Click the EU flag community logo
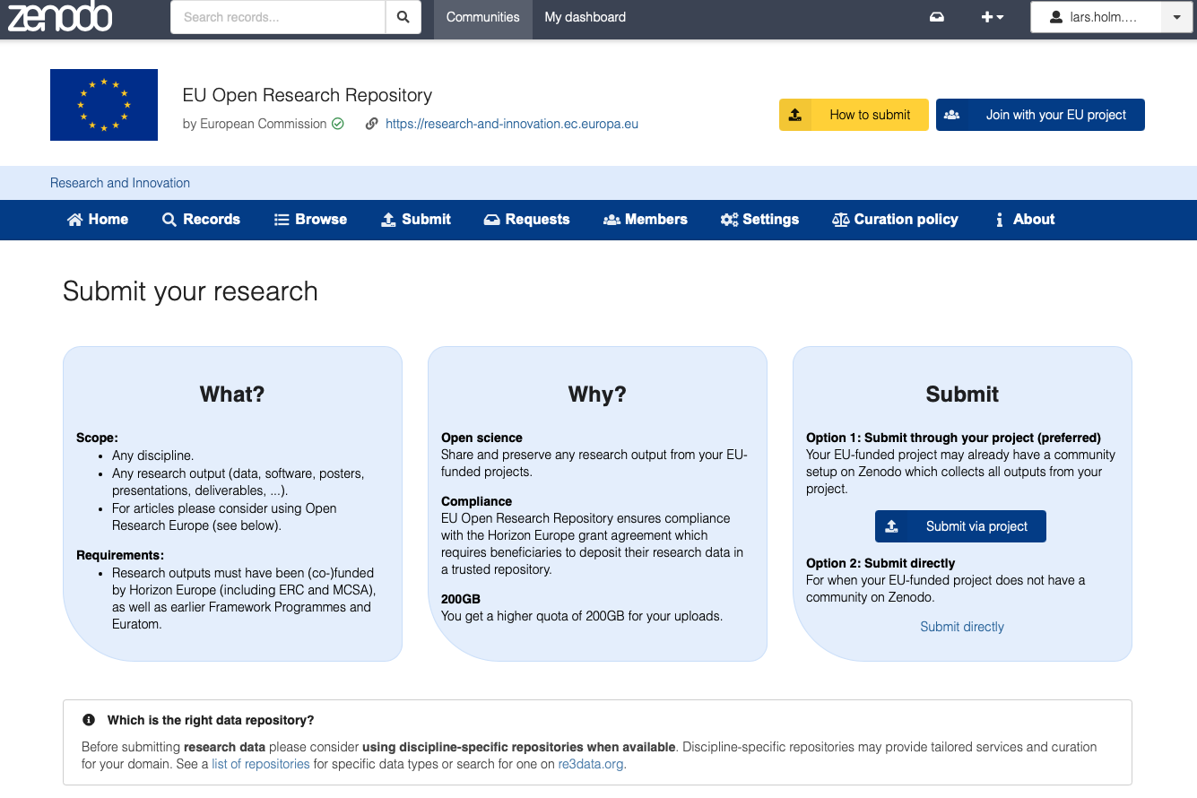The width and height of the screenshot is (1197, 798). tap(104, 105)
